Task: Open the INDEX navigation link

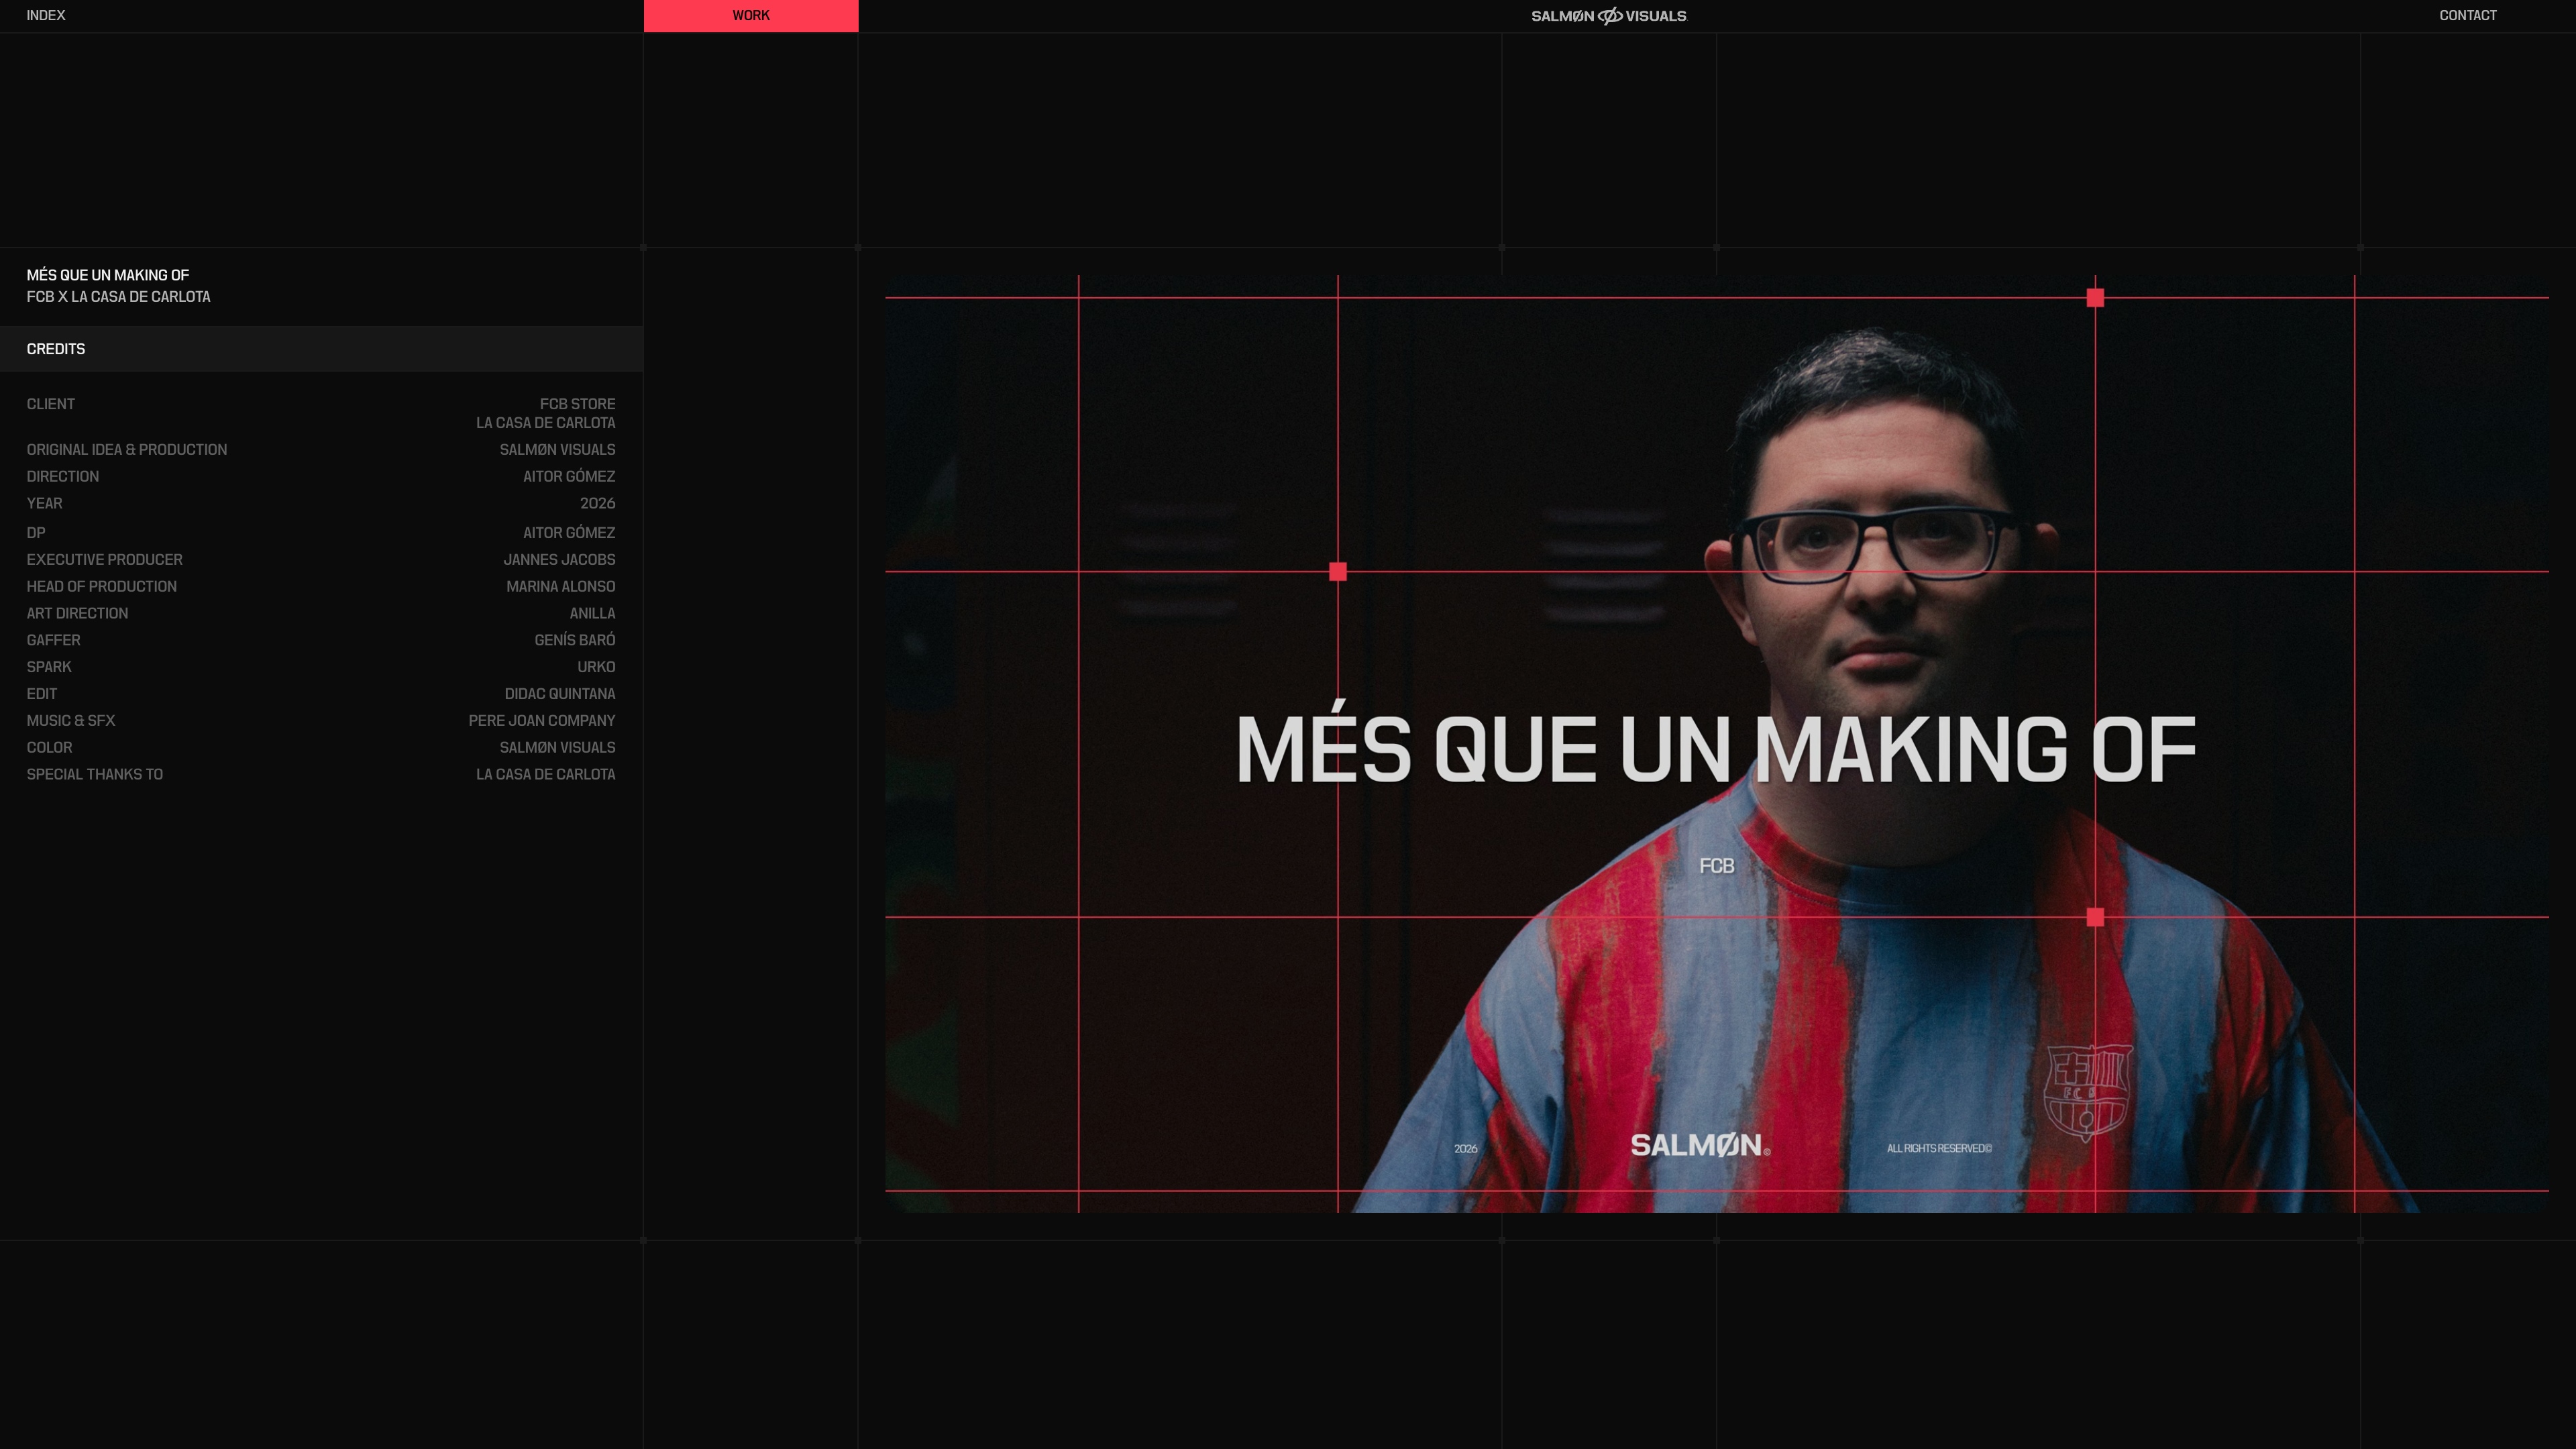Action: 46,15
